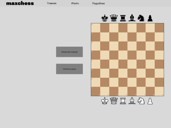Select the black pawn spare piece
Screen dimensions: 171x128
[x=150, y=18]
